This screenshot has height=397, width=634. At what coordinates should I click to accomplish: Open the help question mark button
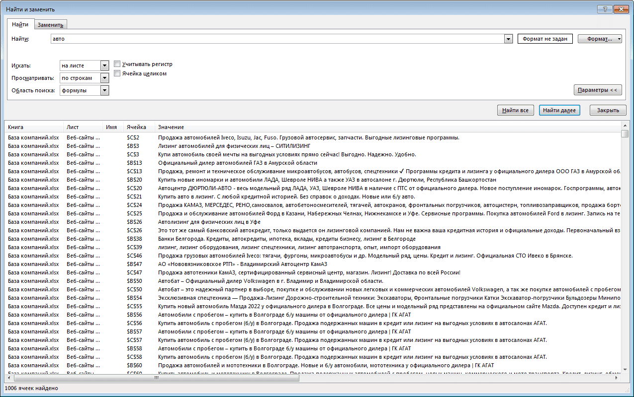click(x=605, y=8)
